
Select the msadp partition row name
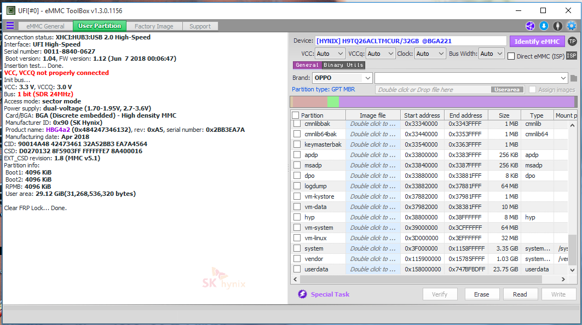(313, 165)
